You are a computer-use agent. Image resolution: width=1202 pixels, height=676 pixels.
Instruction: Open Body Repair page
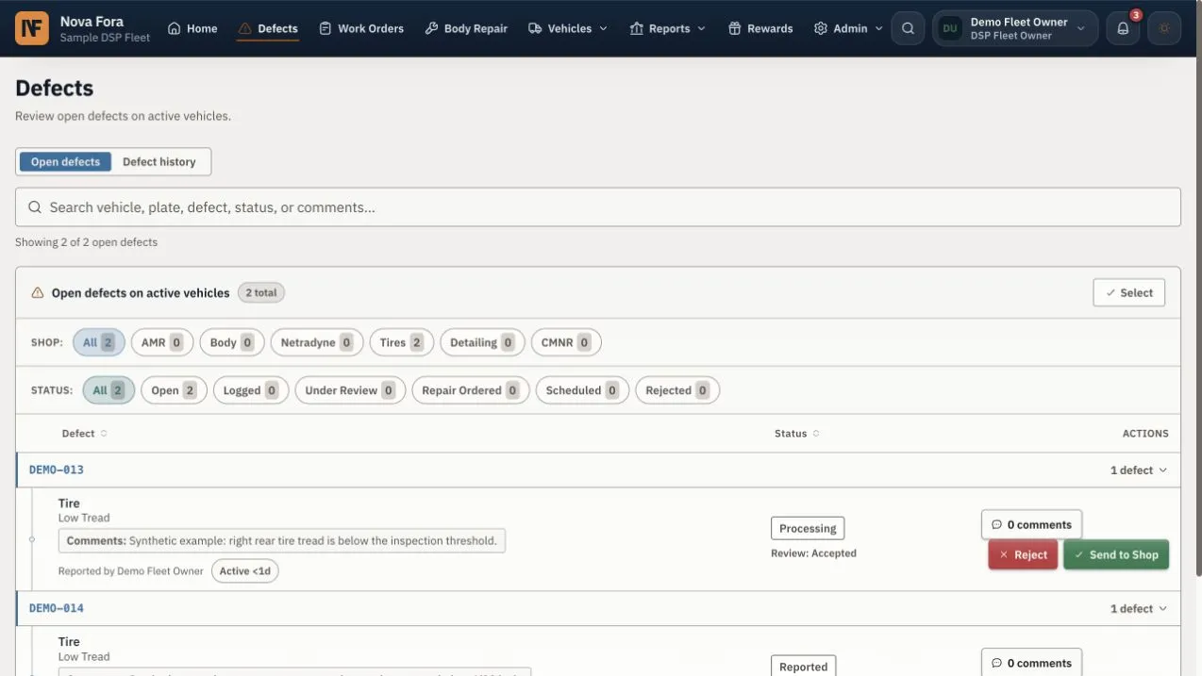466,28
